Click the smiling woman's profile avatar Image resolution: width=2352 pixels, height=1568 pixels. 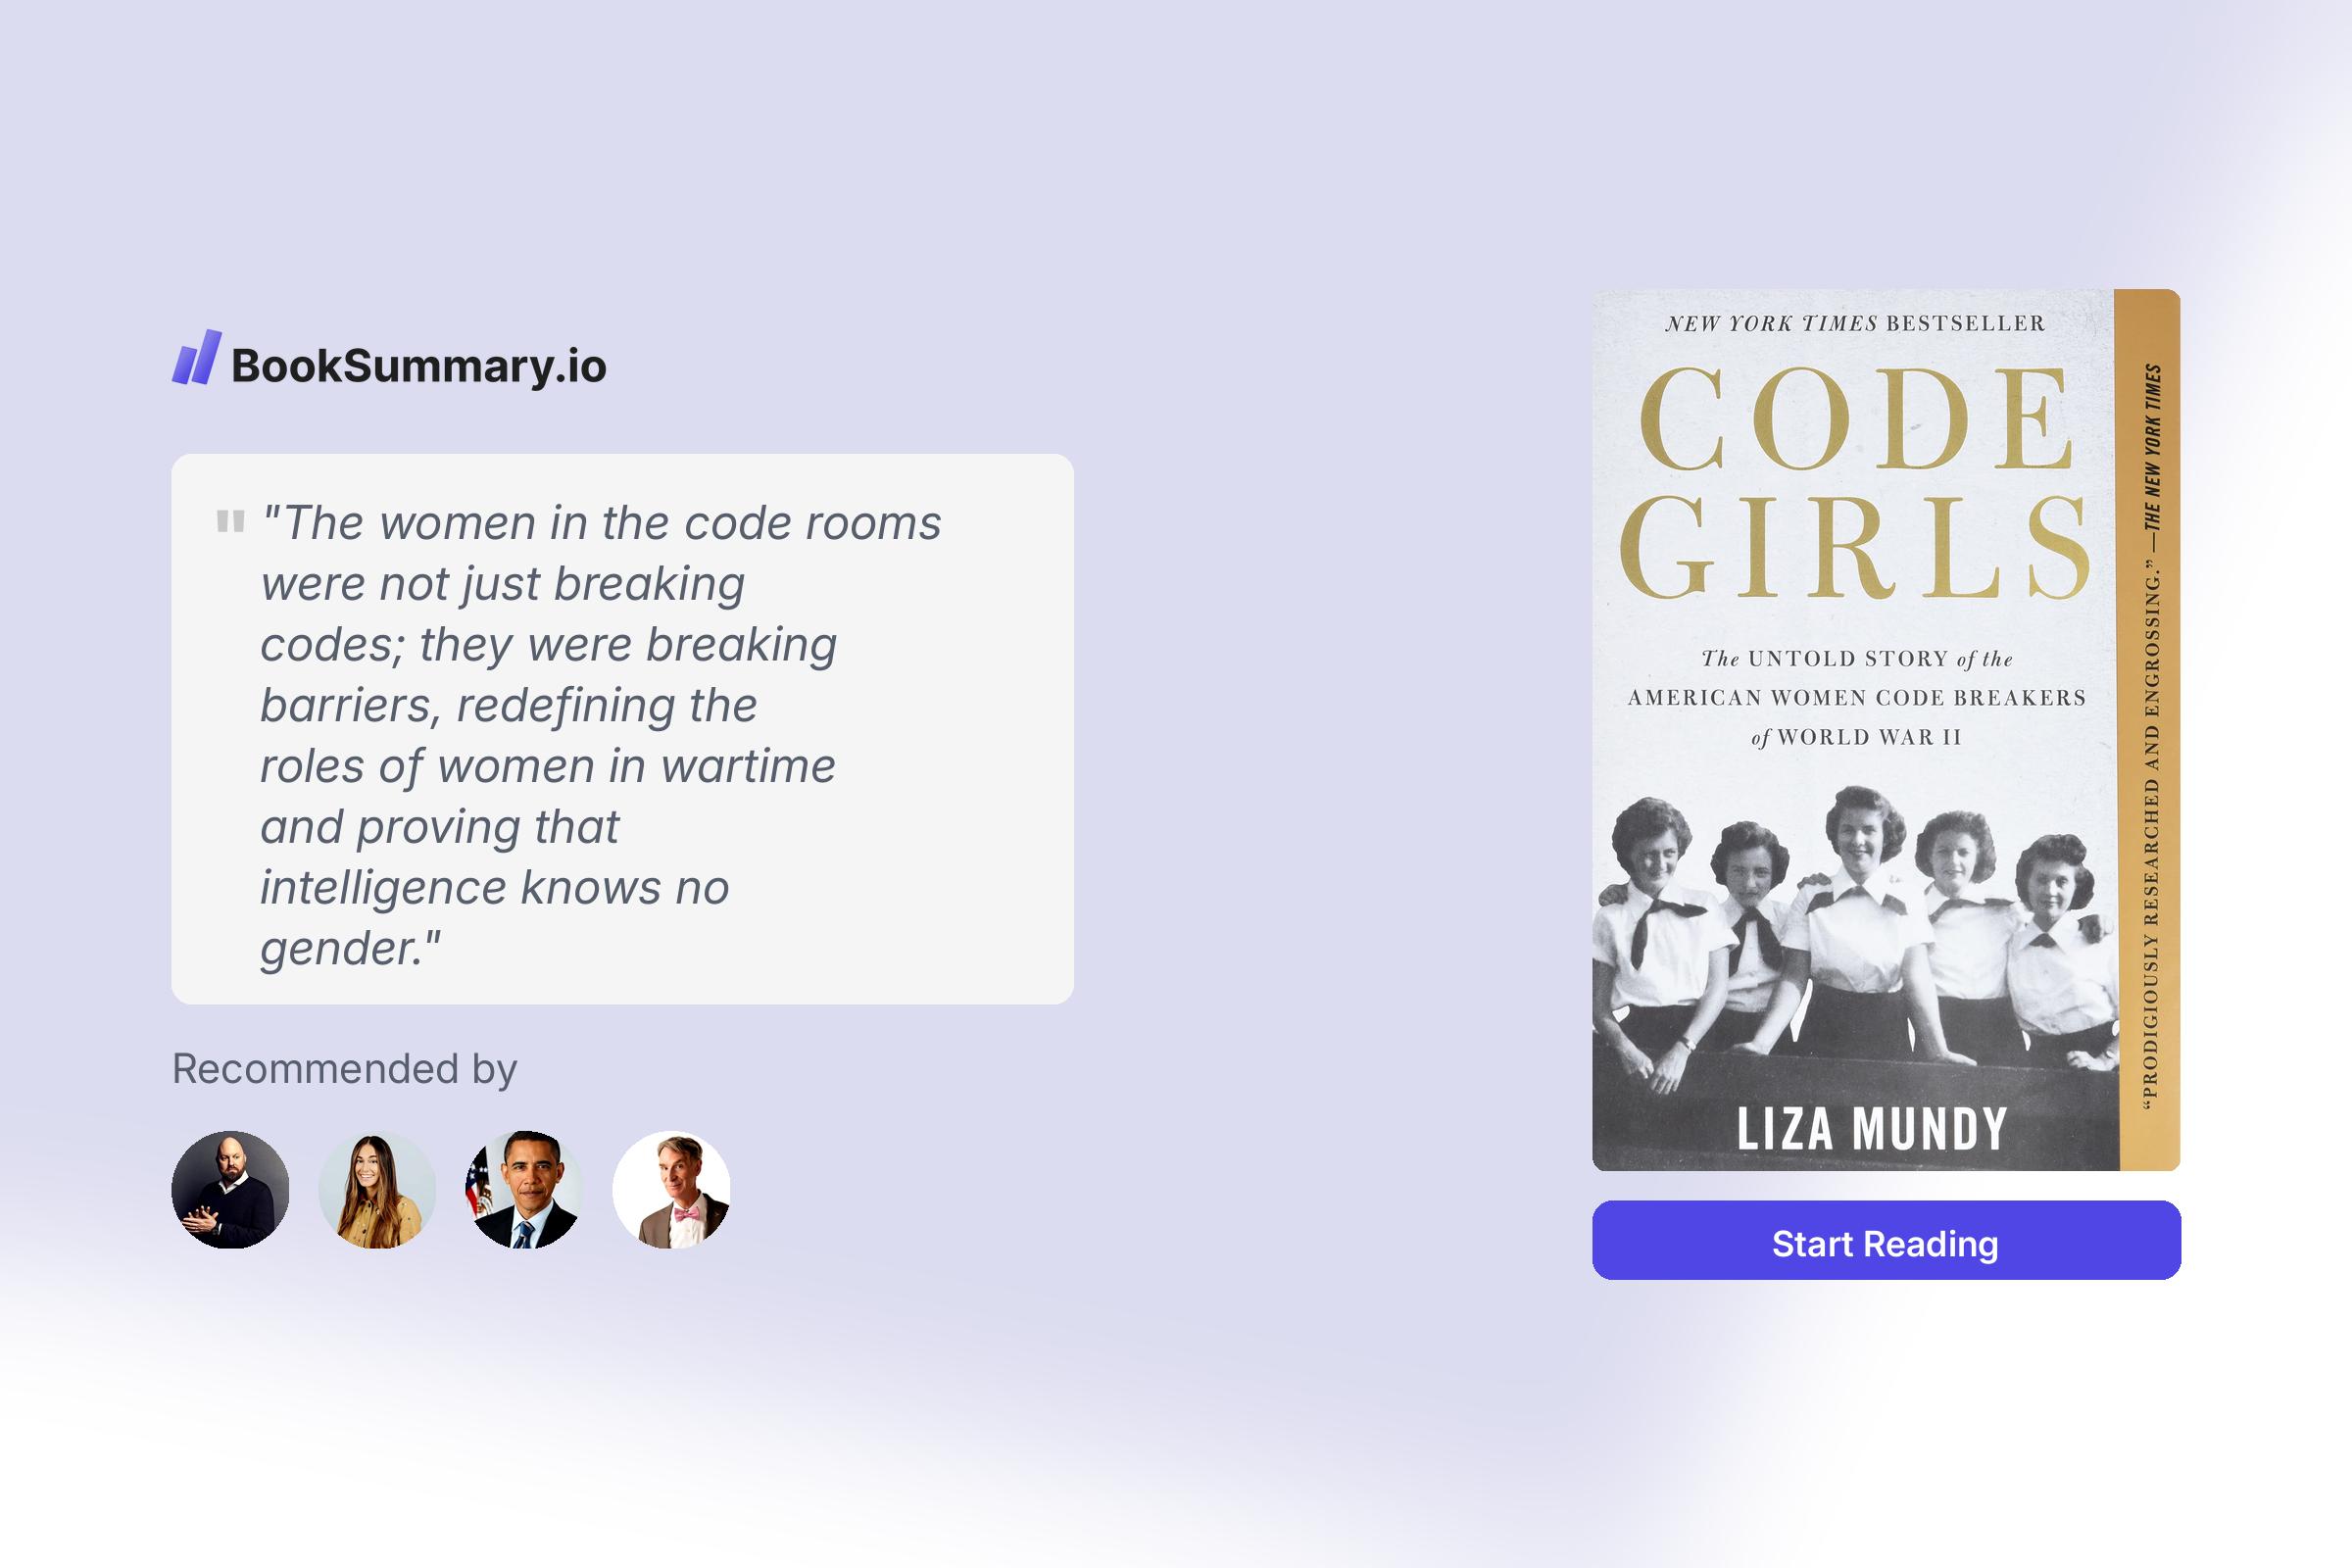(377, 1187)
